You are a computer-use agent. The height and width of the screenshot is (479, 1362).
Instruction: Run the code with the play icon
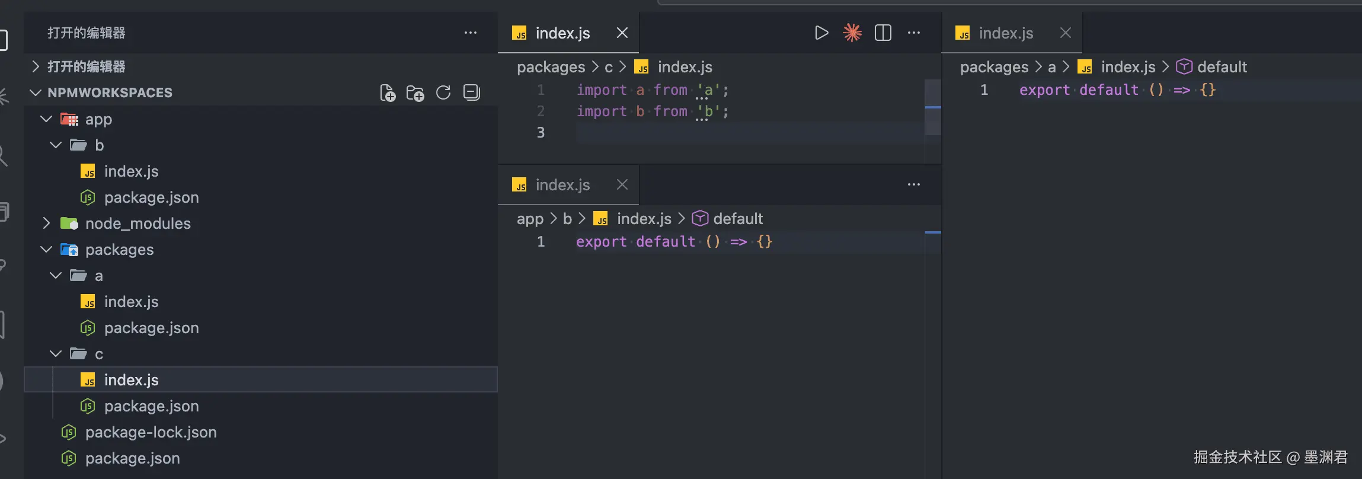821,33
